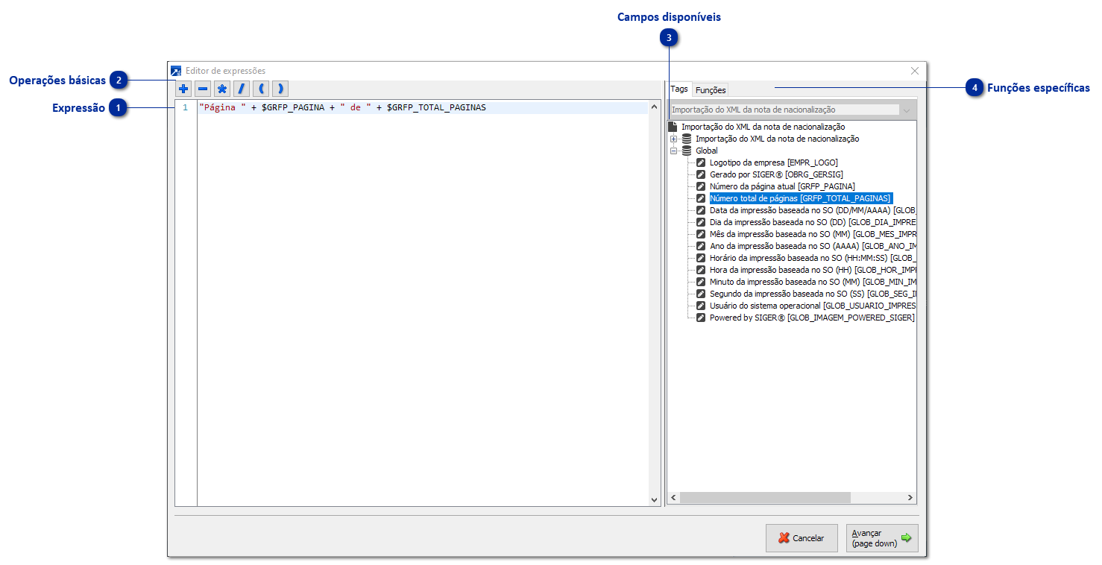Select the Global tree node label
Image resolution: width=1102 pixels, height=565 pixels.
click(x=707, y=151)
